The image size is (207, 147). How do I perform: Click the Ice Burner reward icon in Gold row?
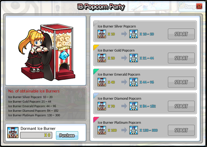click(x=134, y=58)
